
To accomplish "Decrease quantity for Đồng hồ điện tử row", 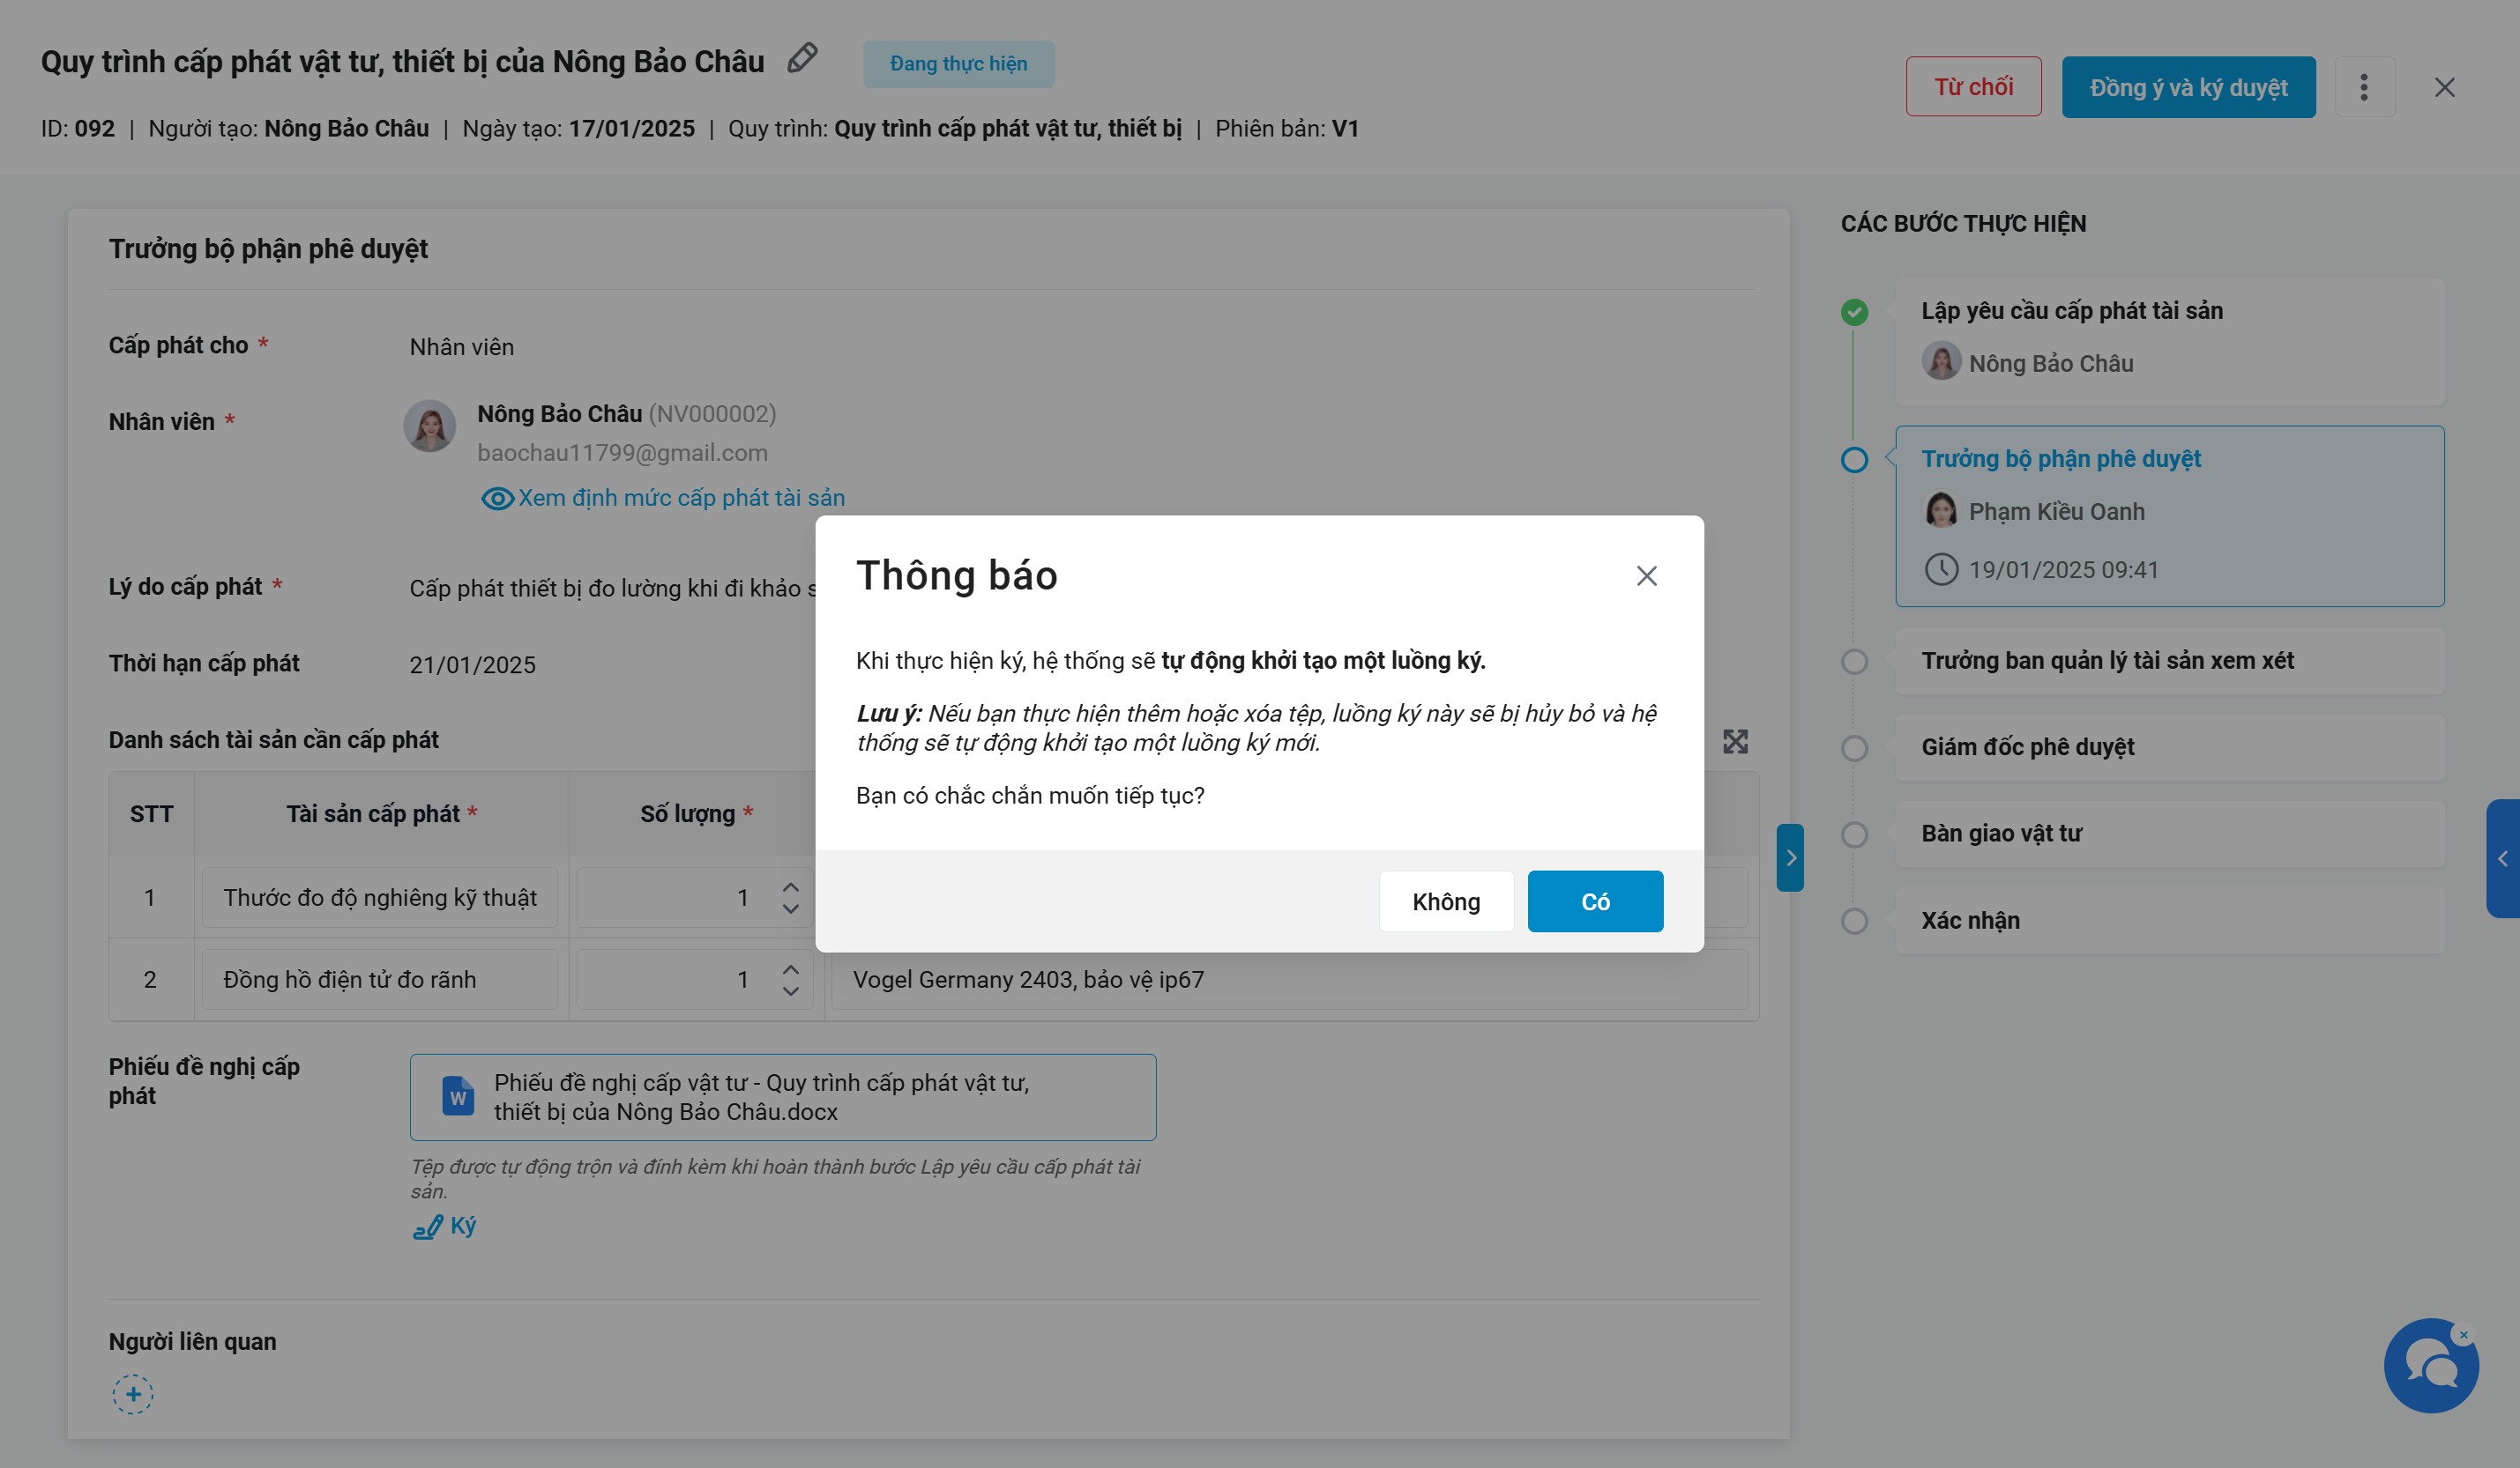I will click(x=790, y=991).
